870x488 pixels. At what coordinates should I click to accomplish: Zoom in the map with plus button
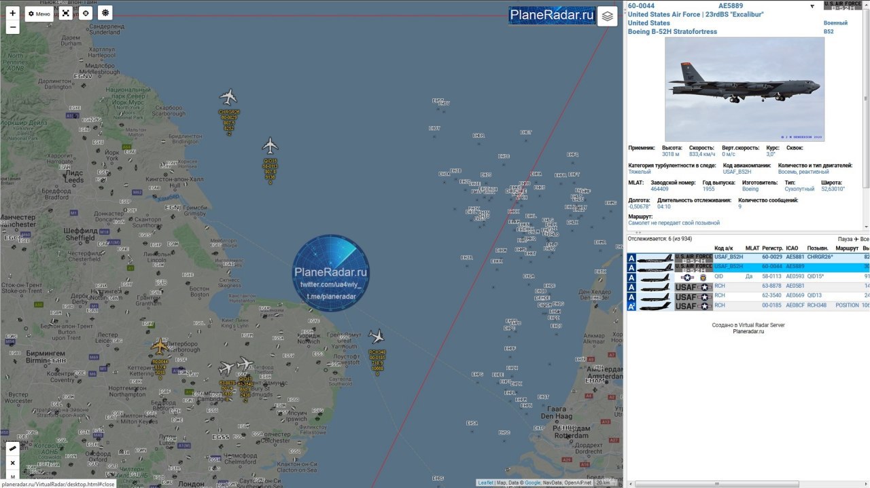12,13
